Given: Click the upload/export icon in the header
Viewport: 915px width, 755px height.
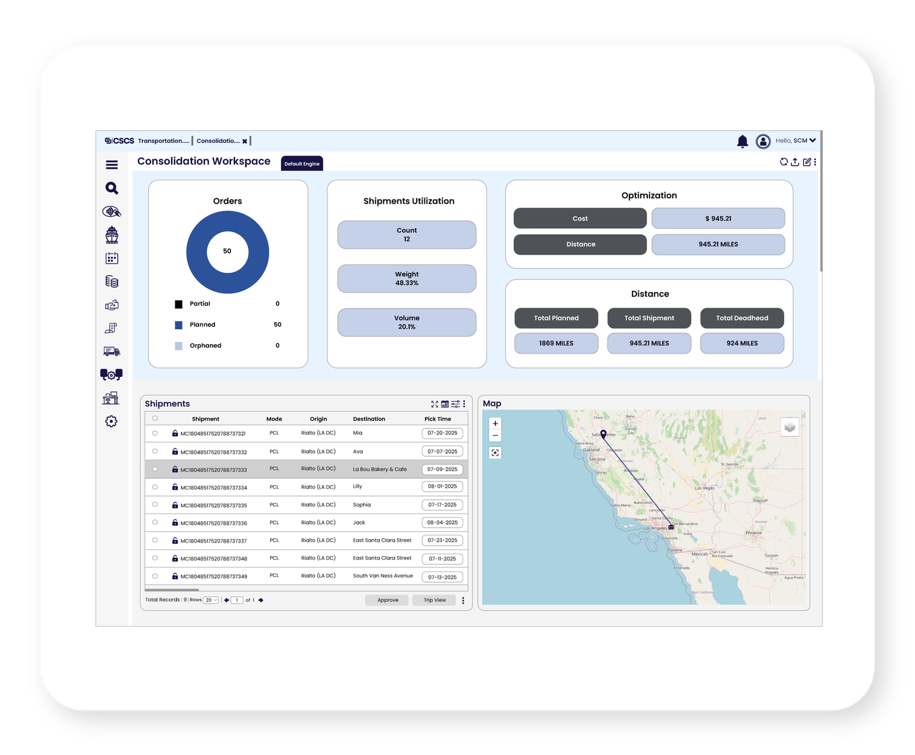Looking at the screenshot, I should point(795,162).
